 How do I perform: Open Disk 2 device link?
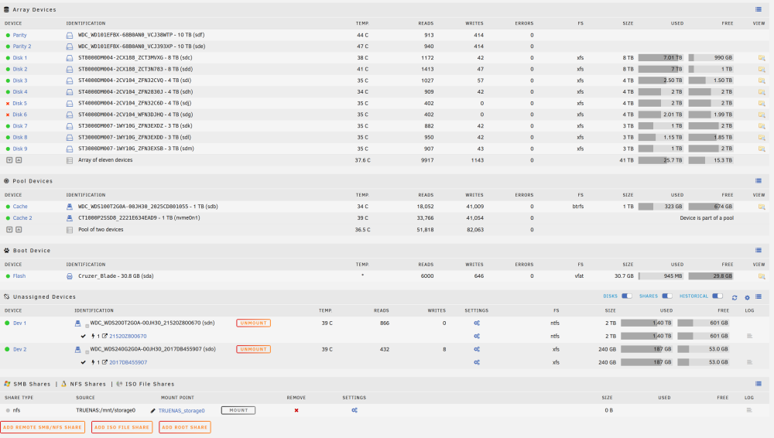tap(20, 69)
